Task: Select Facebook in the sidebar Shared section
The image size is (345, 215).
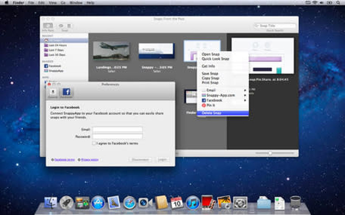Action: tap(54, 66)
